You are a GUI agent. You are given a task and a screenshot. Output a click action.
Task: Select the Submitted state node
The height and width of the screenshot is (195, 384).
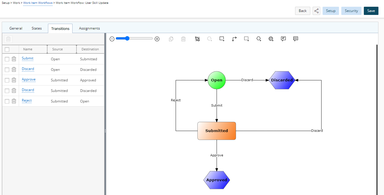pos(217,131)
